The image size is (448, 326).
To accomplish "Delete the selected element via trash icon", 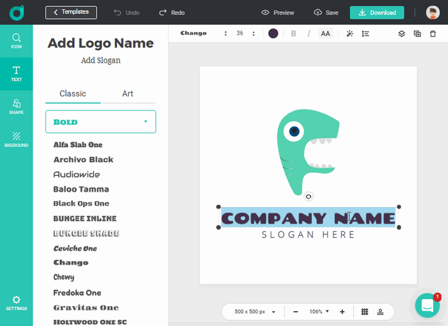I will pyautogui.click(x=433, y=34).
